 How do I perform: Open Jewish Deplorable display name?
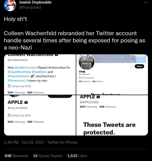(35, 2)
